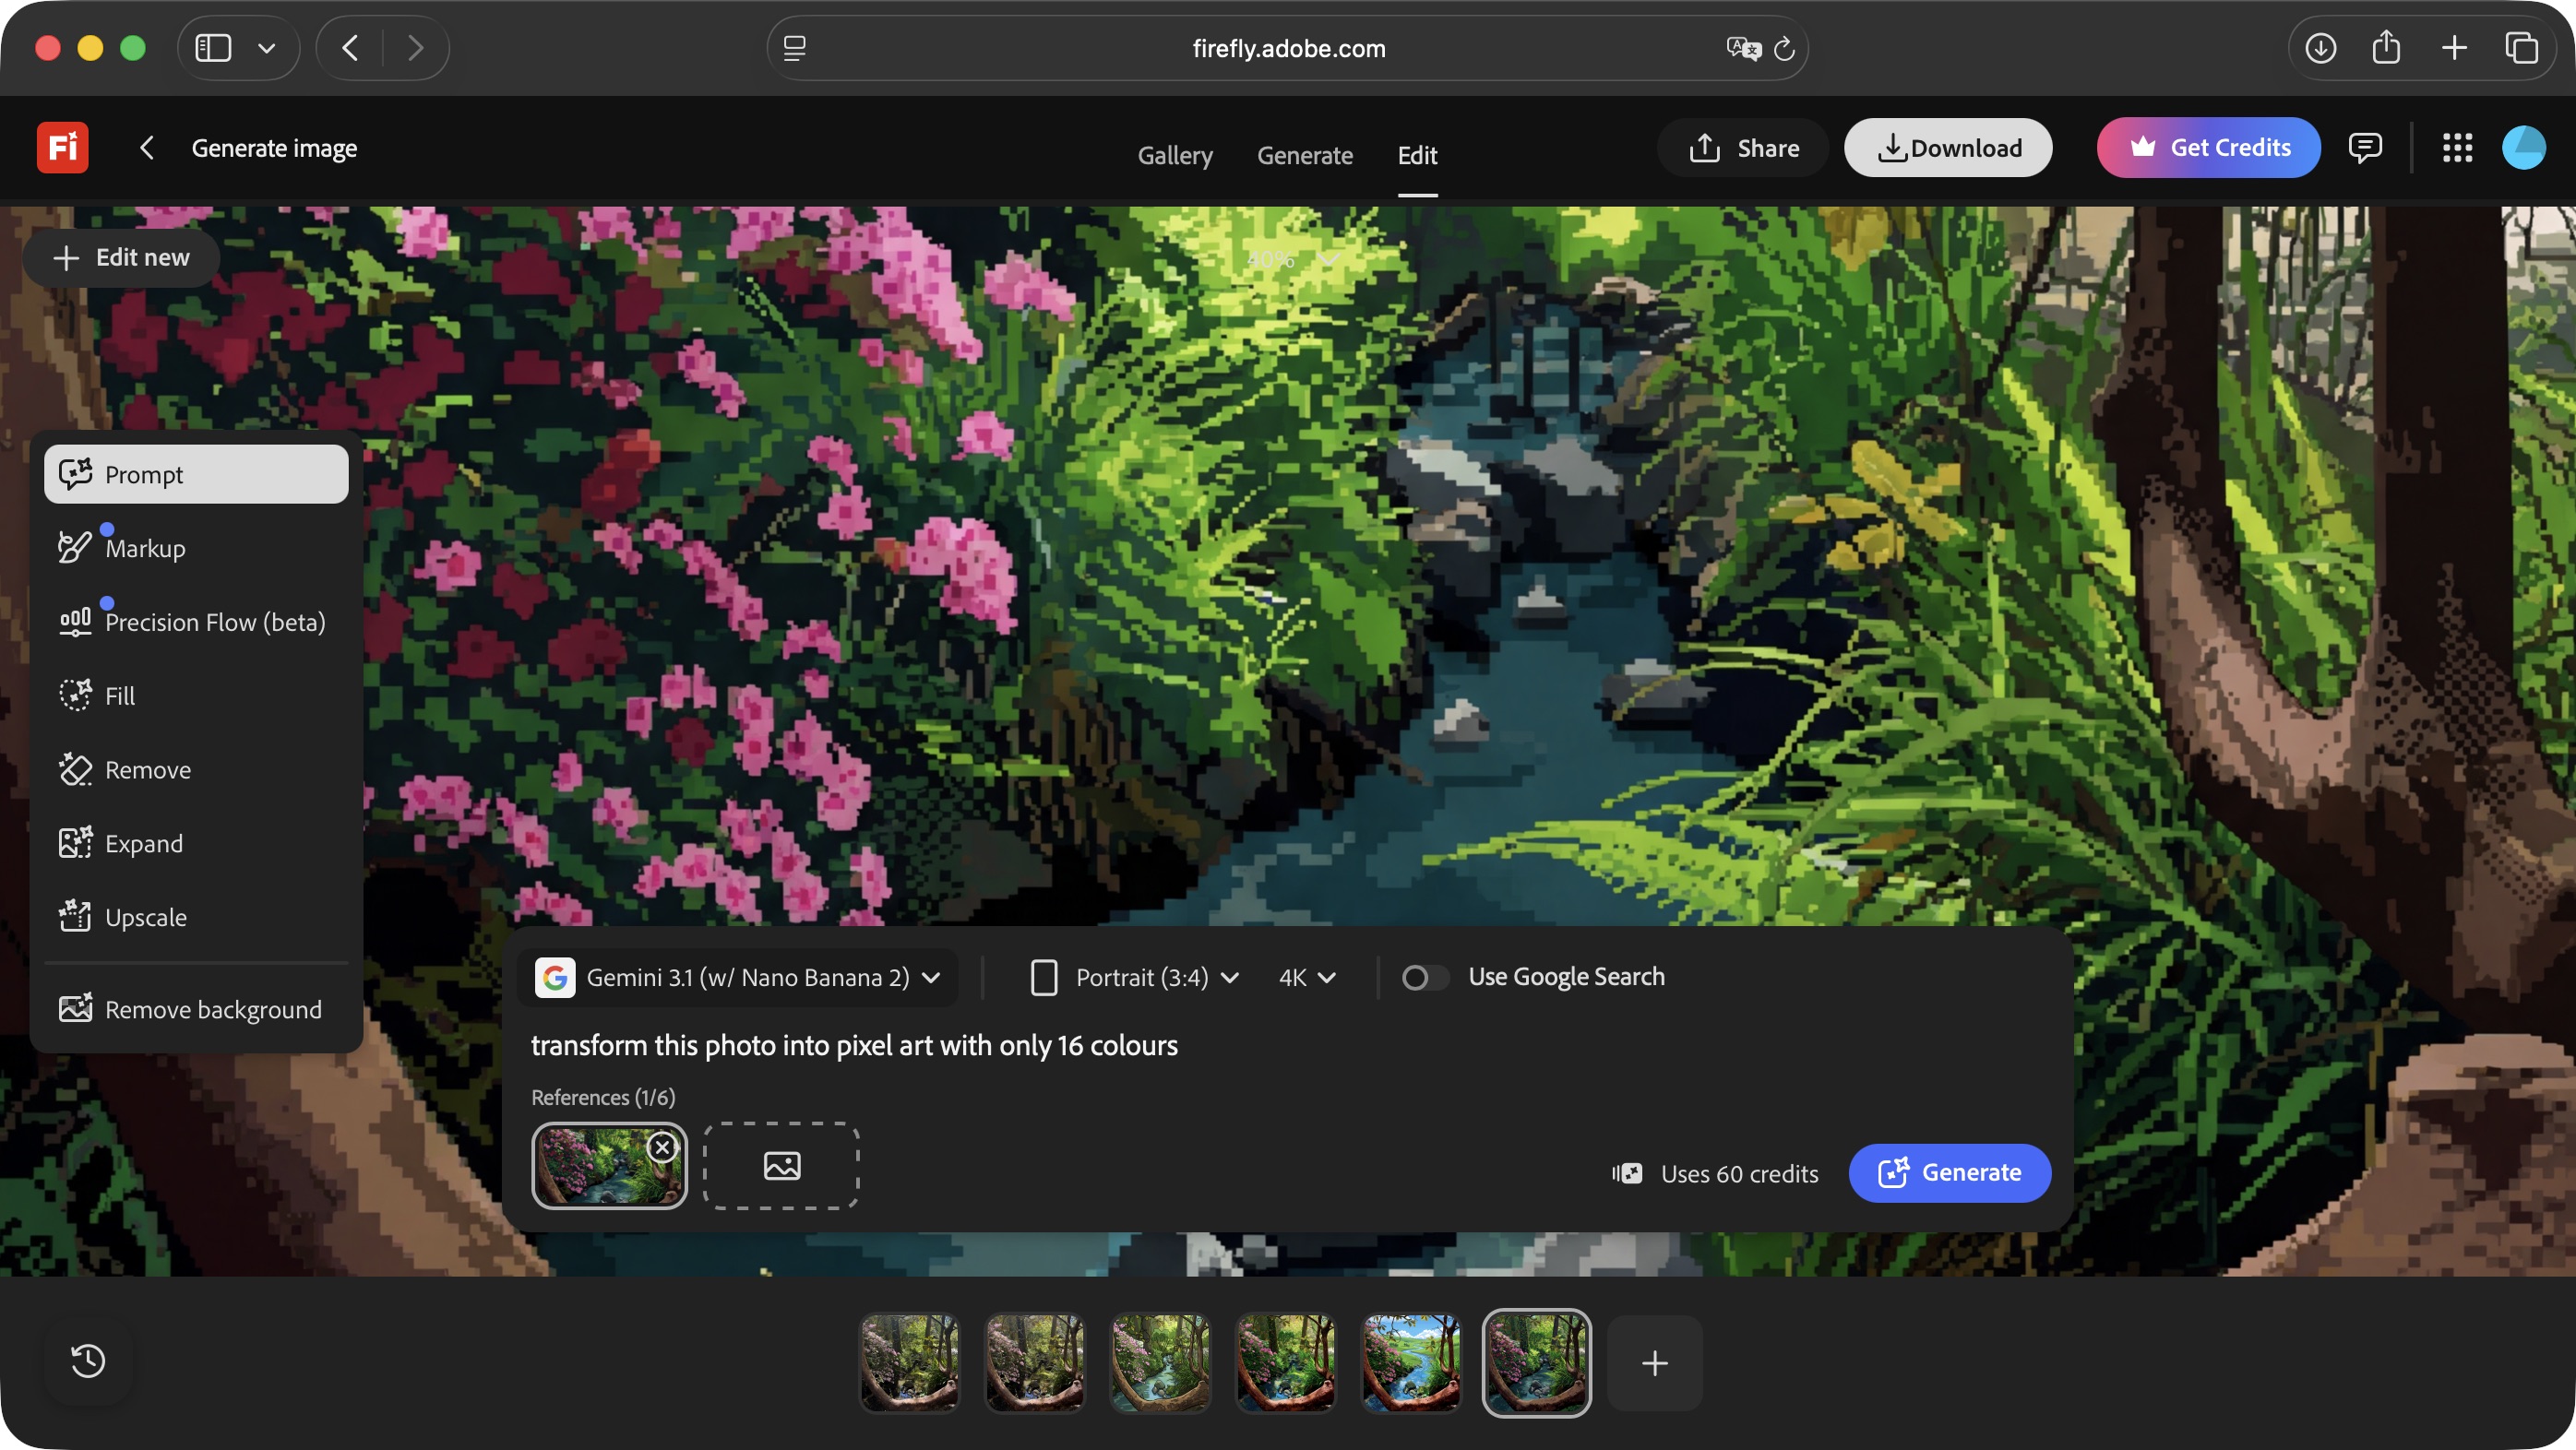The width and height of the screenshot is (2576, 1450).
Task: Click the translate icon in address bar
Action: (1743, 48)
